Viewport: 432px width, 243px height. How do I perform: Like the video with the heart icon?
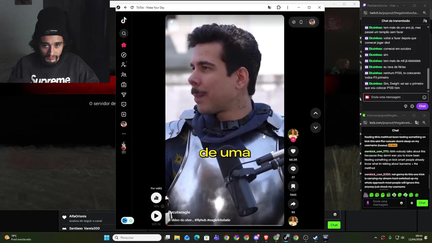pyautogui.click(x=293, y=151)
